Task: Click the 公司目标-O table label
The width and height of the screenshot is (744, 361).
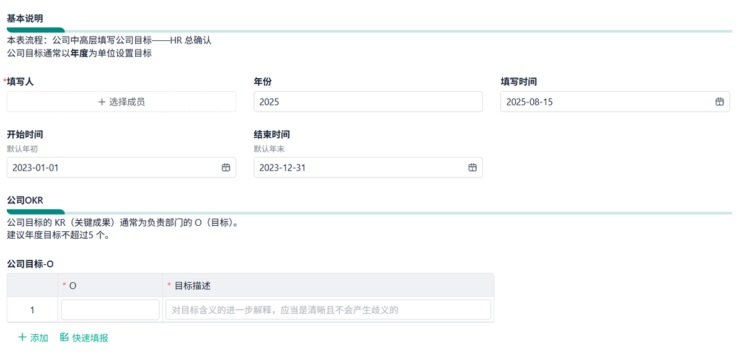Action: [30, 264]
